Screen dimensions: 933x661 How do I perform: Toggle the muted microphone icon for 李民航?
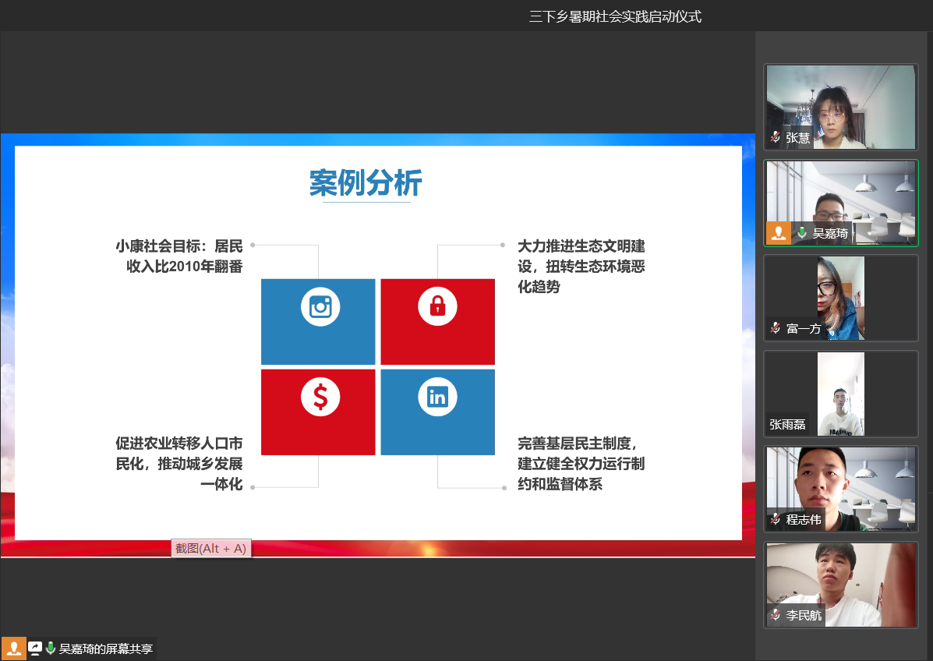[776, 615]
